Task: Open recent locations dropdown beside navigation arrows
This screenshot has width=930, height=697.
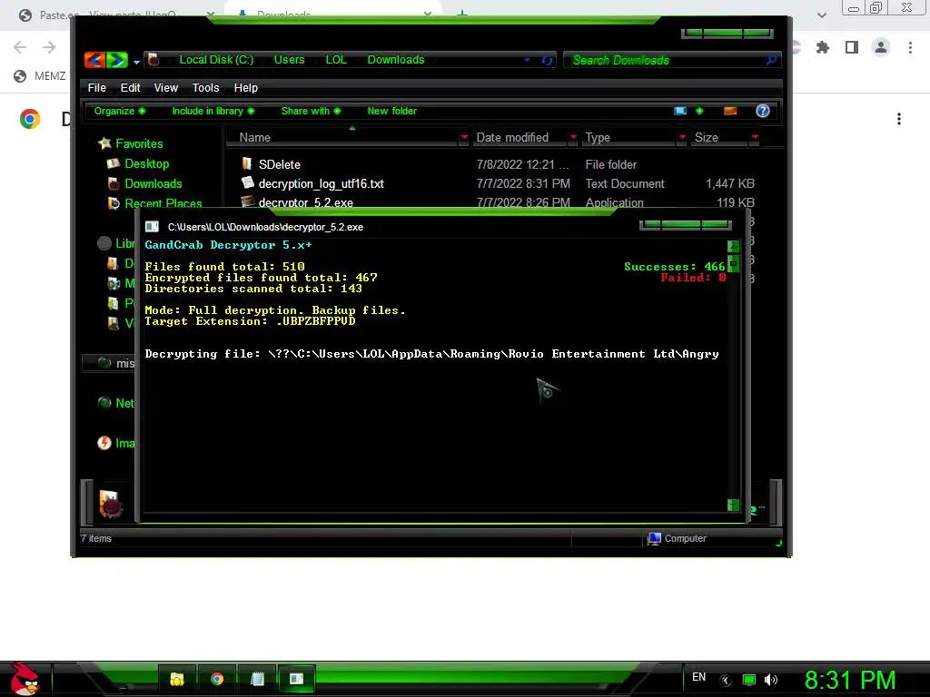Action: tap(136, 62)
